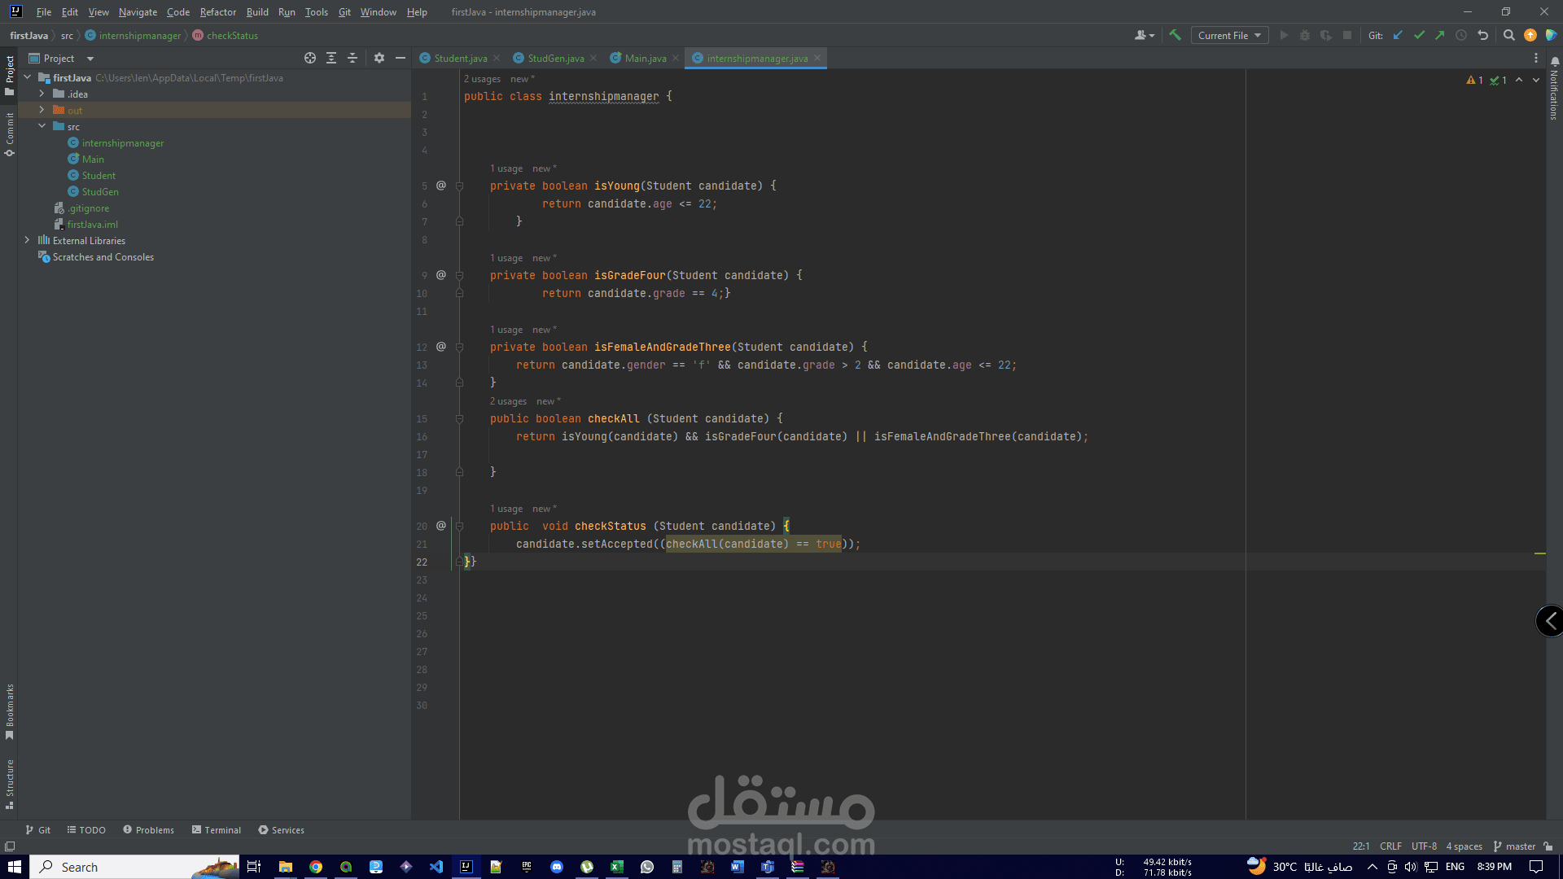The image size is (1563, 879).
Task: Click Select Opened File target icon
Action: coord(309,58)
